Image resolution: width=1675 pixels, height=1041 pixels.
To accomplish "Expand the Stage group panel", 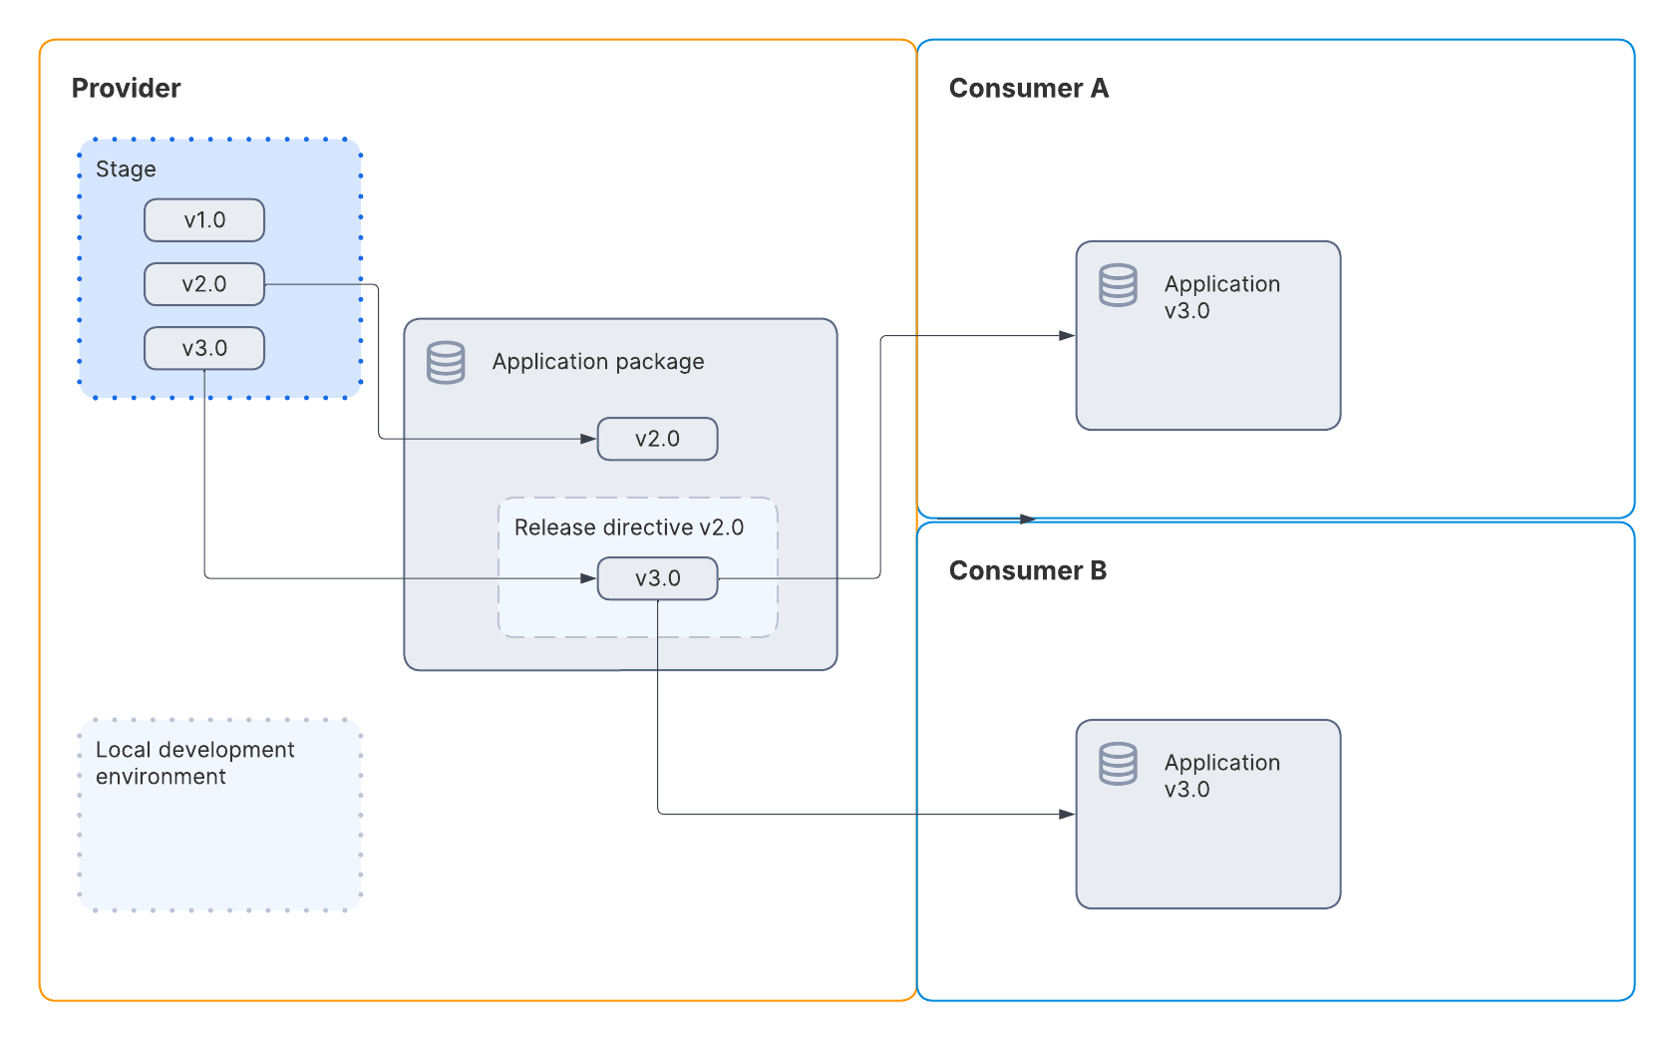I will (126, 170).
